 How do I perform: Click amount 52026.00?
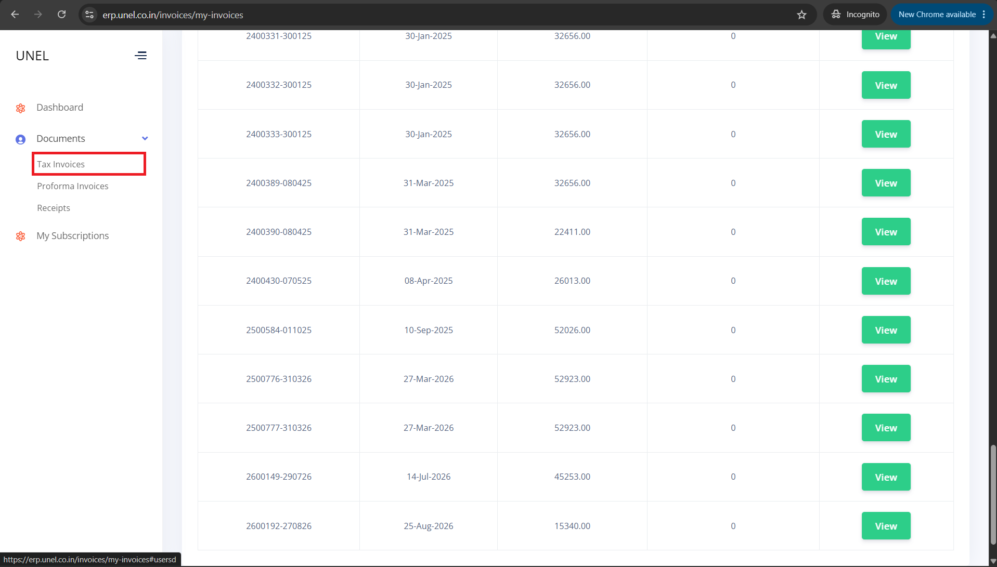coord(572,330)
